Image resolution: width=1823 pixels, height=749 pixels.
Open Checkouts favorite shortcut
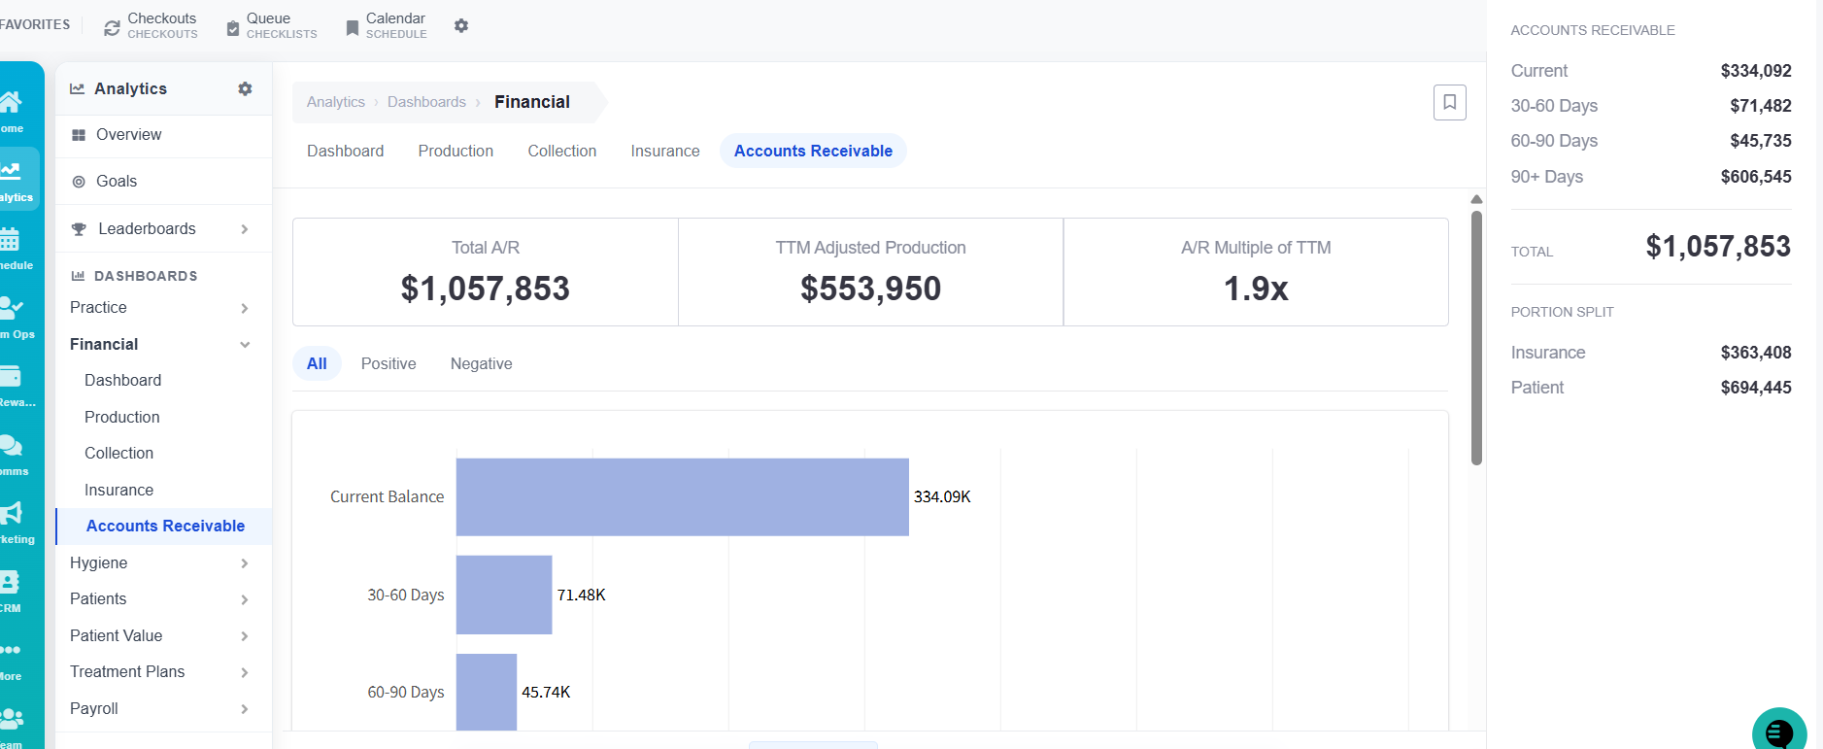(151, 25)
